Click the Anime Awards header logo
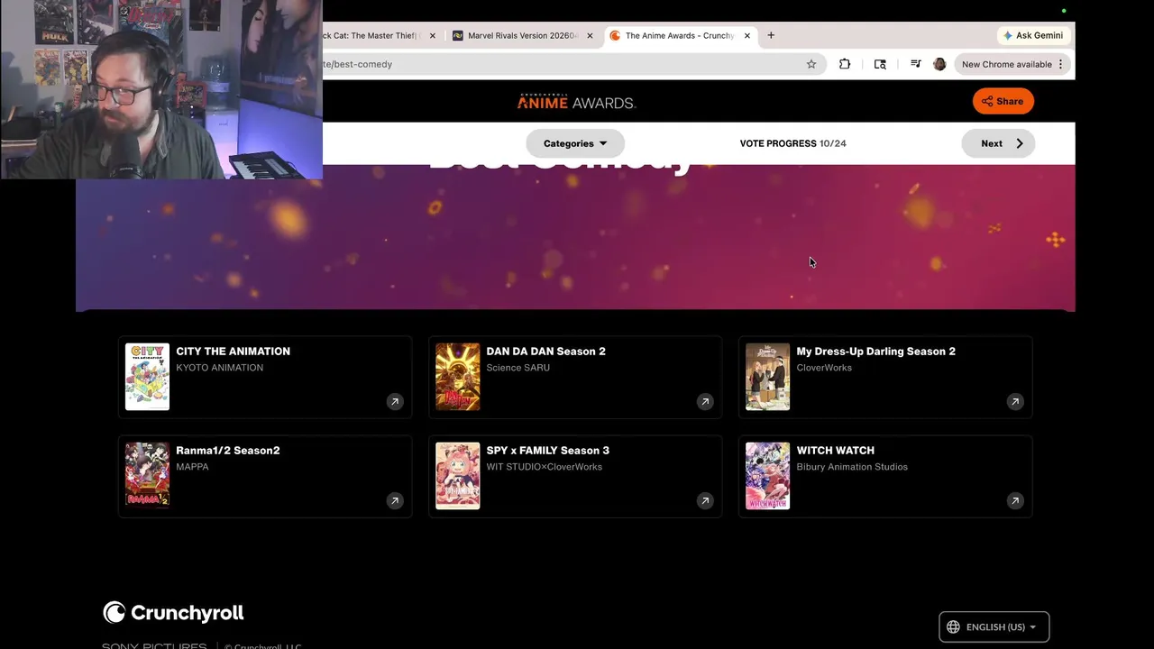Screen dimensions: 1154x649 click(577, 102)
